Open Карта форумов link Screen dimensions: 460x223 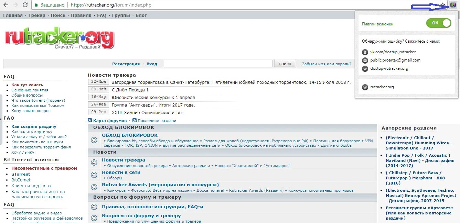pos(110,121)
